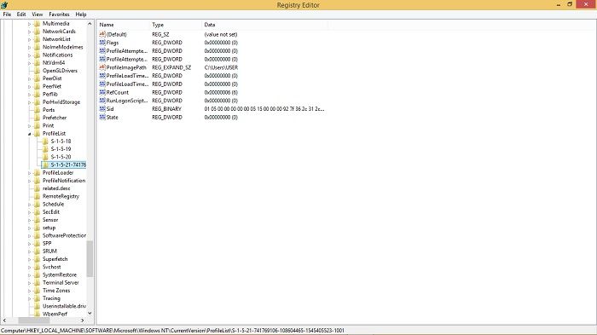Image resolution: width=597 pixels, height=335 pixels.
Task: Click the tree scroll down arrow
Action: pyautogui.click(x=90, y=314)
